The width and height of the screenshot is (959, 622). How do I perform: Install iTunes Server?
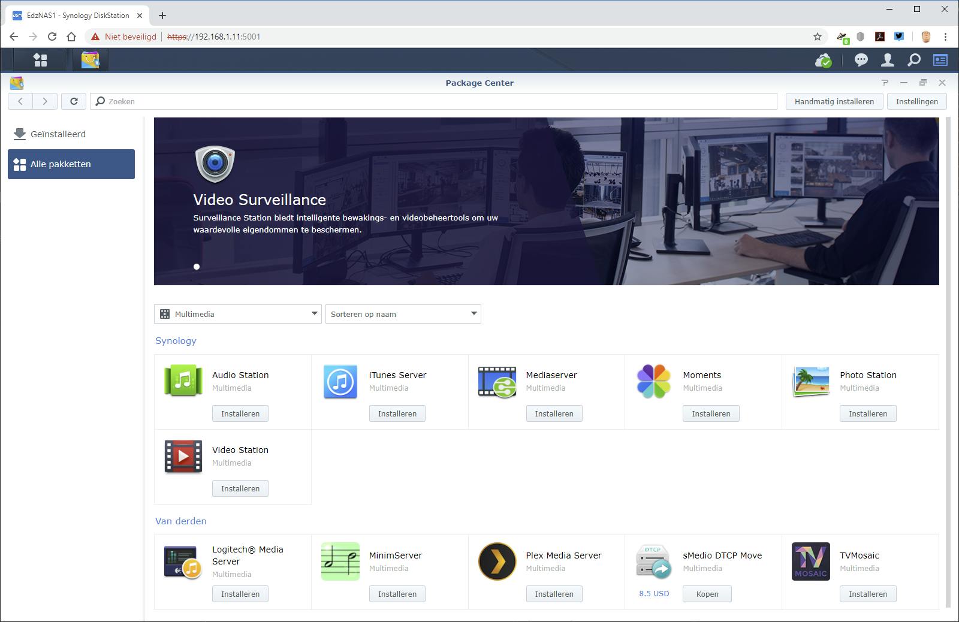397,413
